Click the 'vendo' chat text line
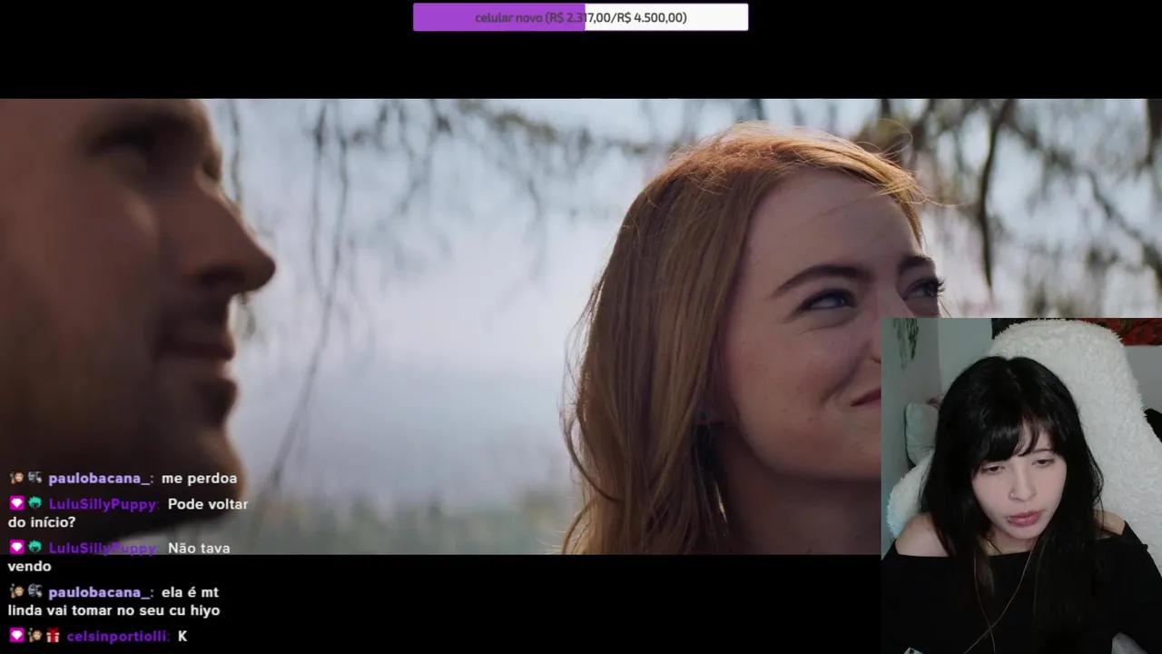Viewport: 1162px width, 654px height. 30,567
